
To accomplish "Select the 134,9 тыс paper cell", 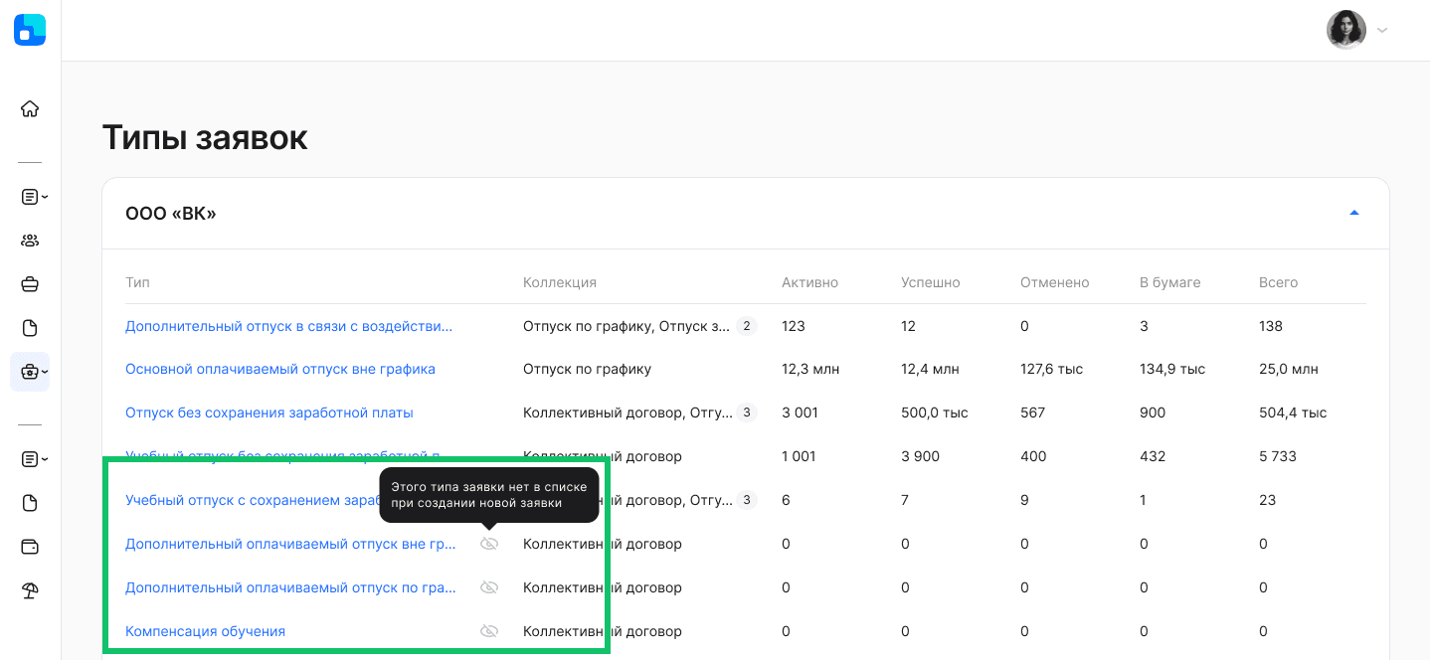I will point(1172,369).
